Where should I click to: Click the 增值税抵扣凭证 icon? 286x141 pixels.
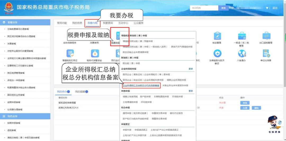point(70,54)
